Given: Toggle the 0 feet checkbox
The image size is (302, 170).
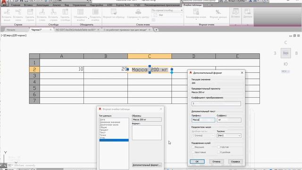Looking at the screenshot, I should pyautogui.click(x=218, y=147).
